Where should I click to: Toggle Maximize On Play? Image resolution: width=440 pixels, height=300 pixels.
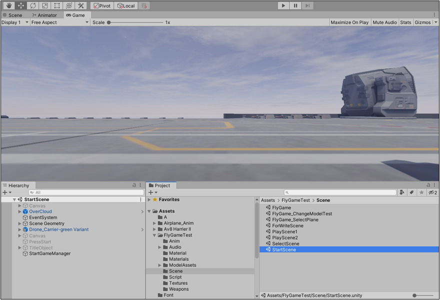(x=349, y=22)
